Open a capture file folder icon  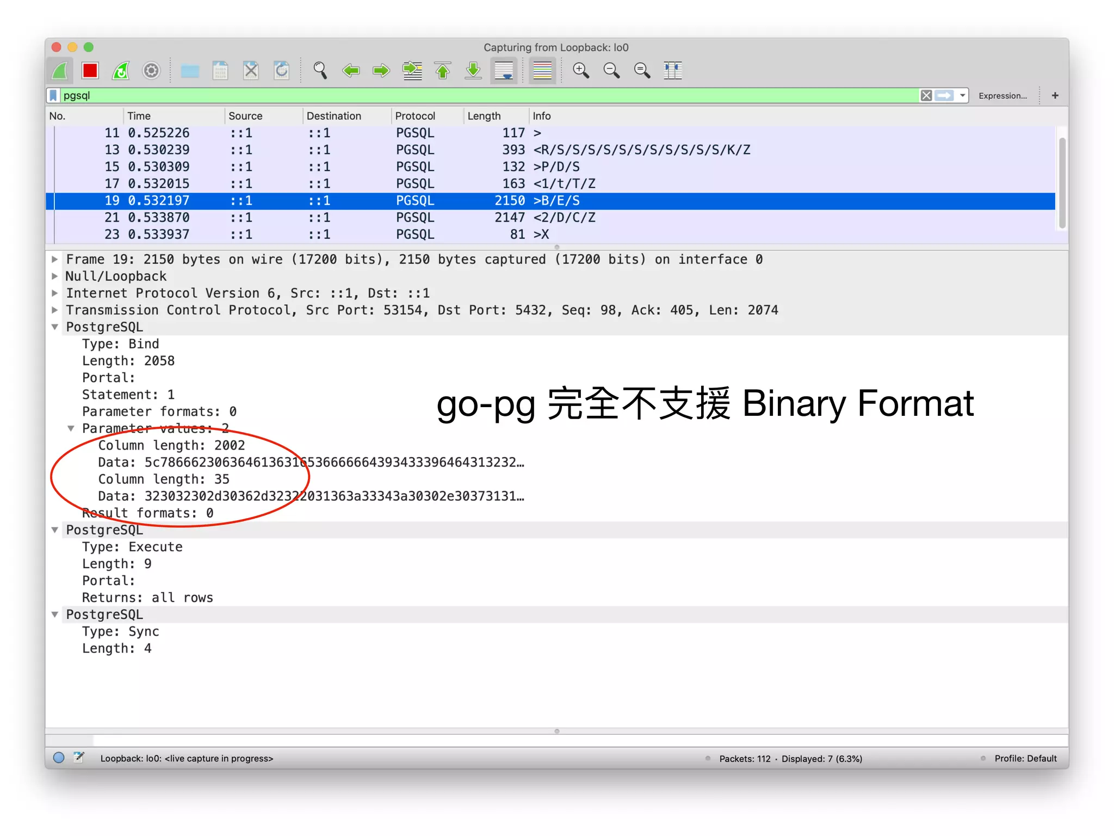point(190,71)
